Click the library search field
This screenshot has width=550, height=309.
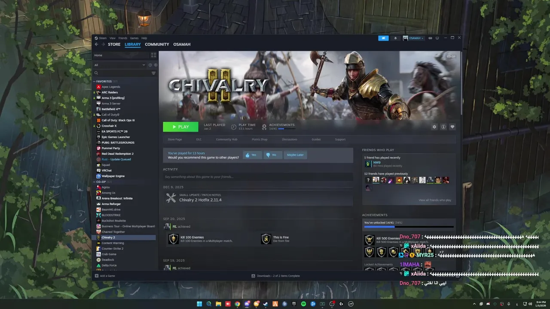(122, 73)
